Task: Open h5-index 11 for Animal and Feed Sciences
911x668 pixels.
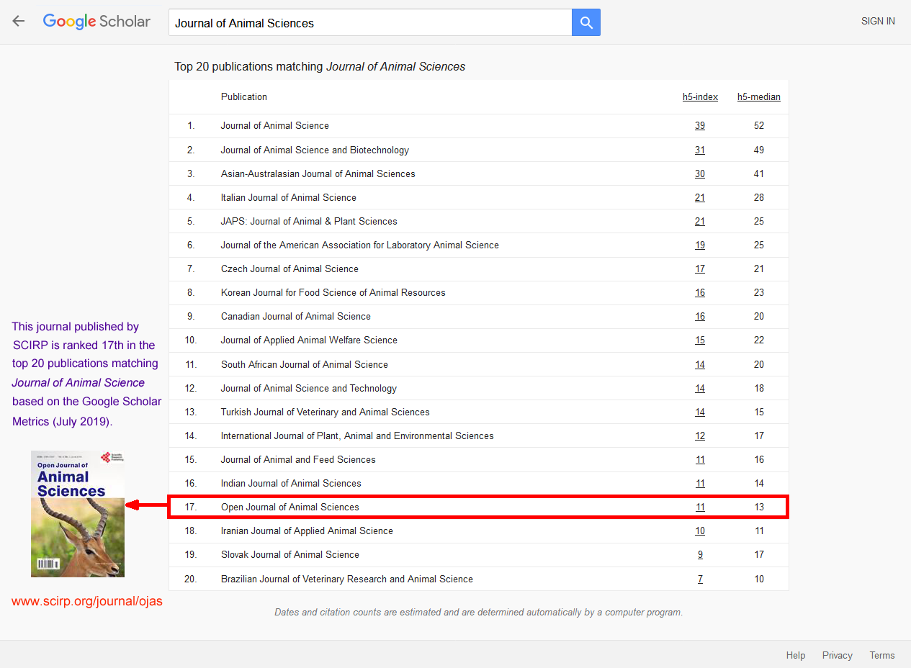Action: tap(700, 460)
